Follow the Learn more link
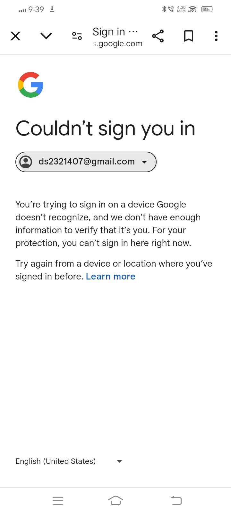The height and width of the screenshot is (514, 231). [110, 277]
